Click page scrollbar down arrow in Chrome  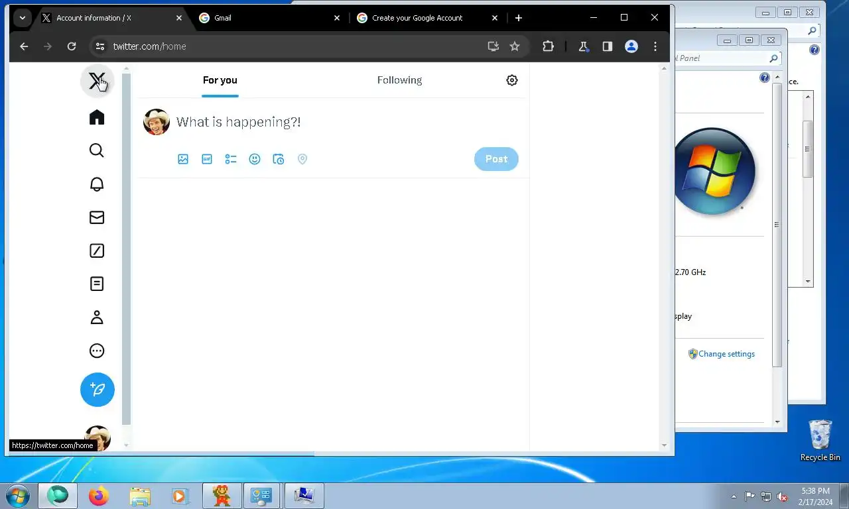pyautogui.click(x=665, y=445)
